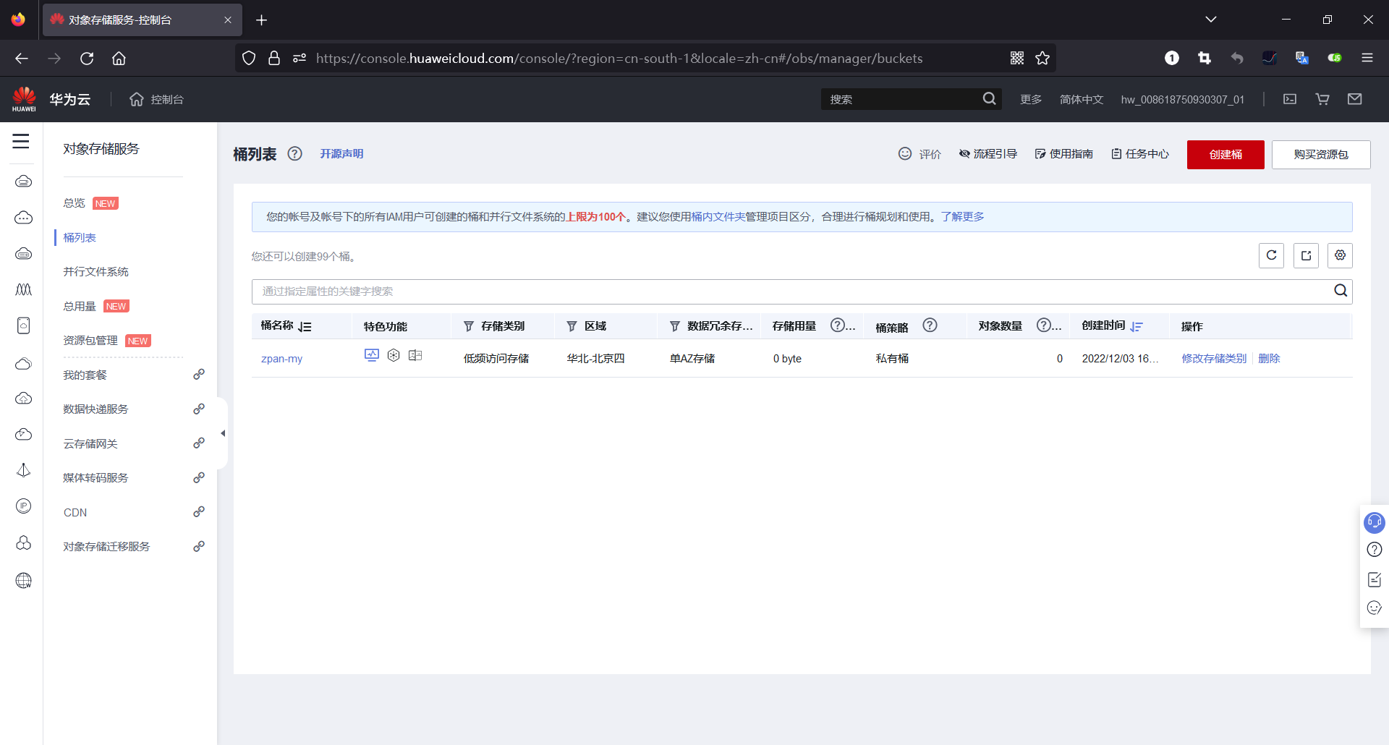Image resolution: width=1389 pixels, height=745 pixels.
Task: Open the 开源声明 link
Action: [341, 153]
